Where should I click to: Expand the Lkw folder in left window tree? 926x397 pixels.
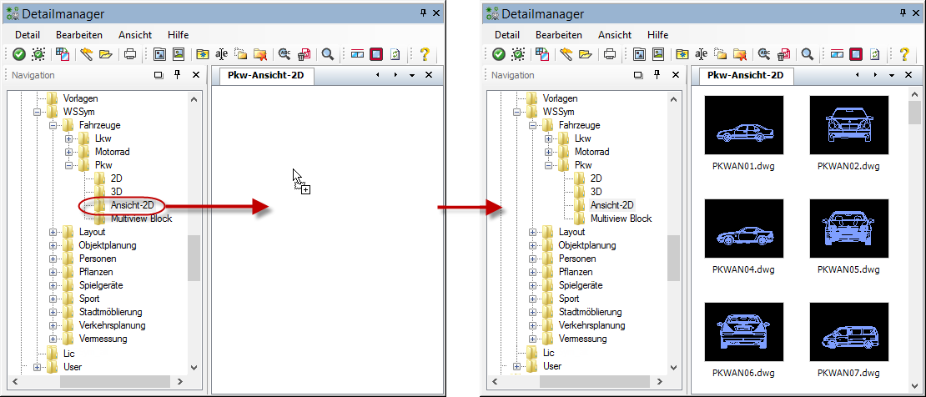click(69, 138)
